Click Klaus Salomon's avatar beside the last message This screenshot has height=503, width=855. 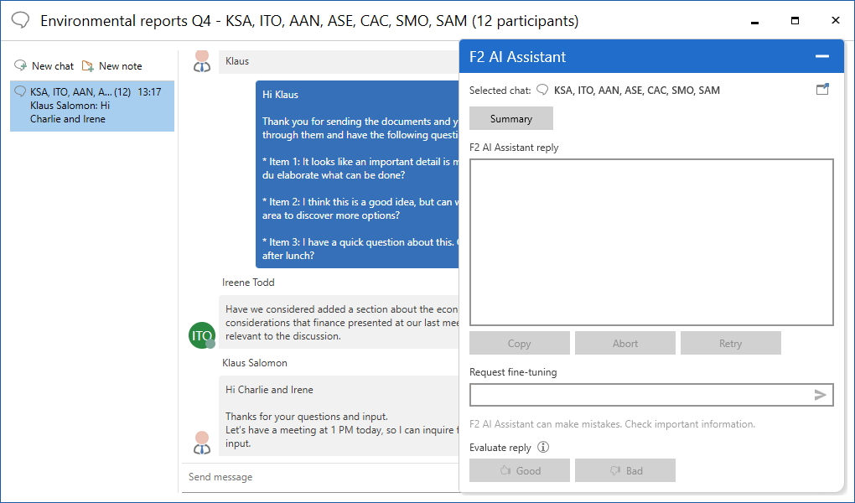202,443
